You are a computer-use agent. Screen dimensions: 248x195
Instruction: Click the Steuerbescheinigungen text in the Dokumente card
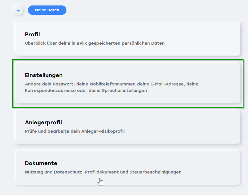[156, 172]
